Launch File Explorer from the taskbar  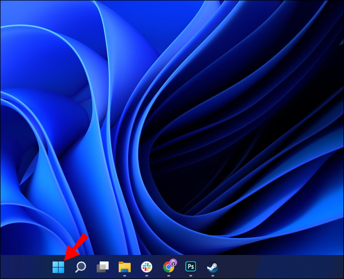(x=125, y=266)
